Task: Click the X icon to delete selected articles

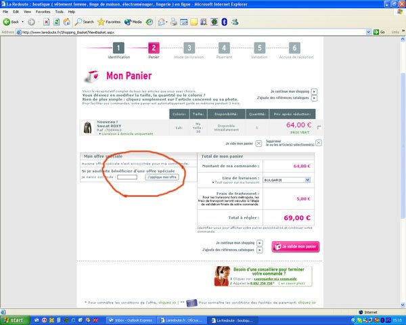Action: (319, 144)
